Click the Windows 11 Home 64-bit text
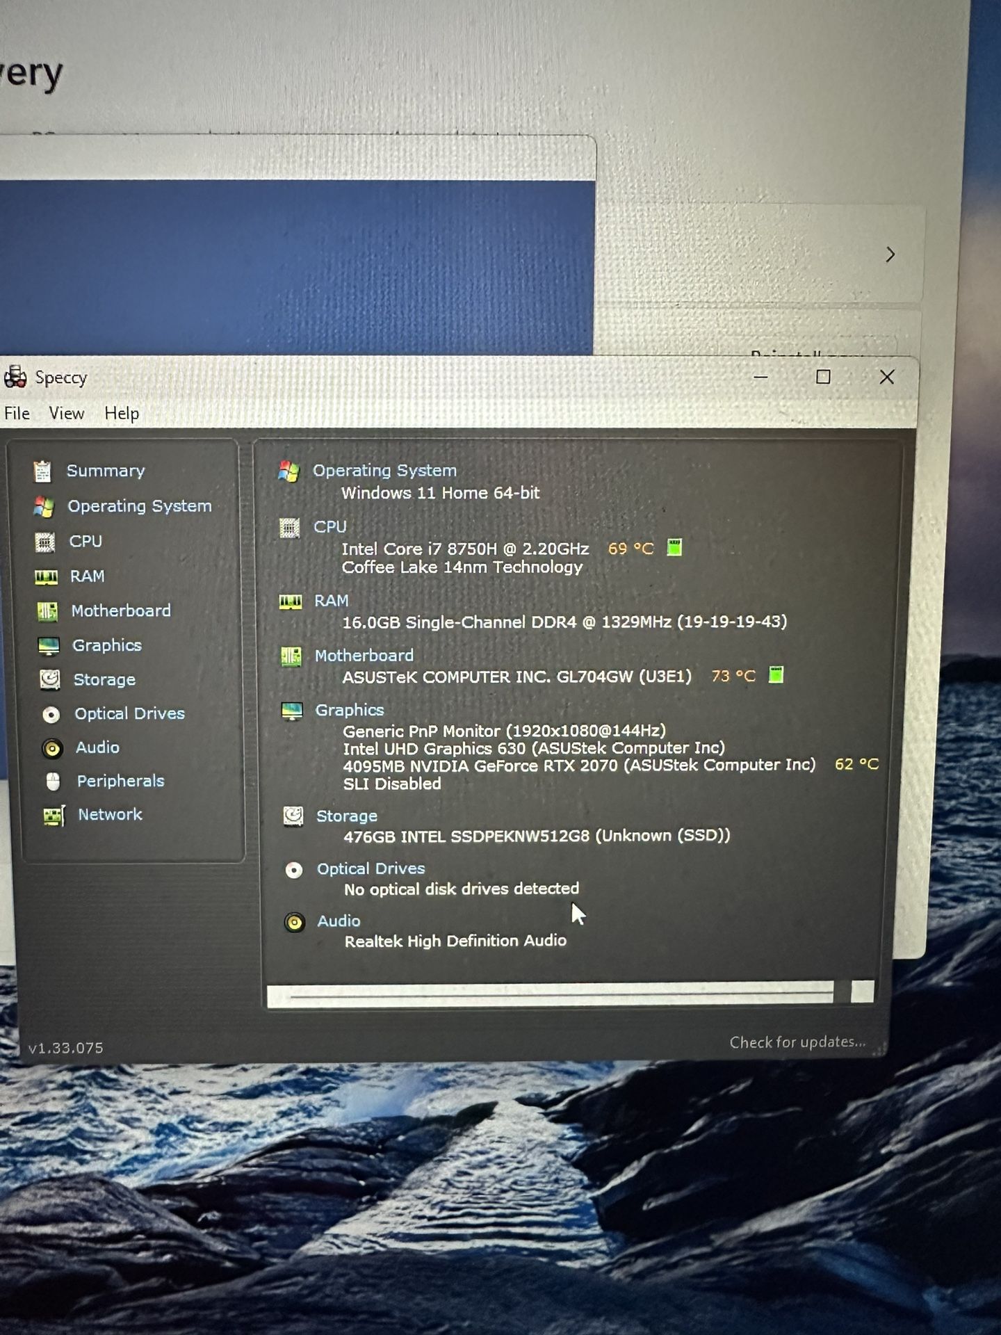1001x1335 pixels. pyautogui.click(x=440, y=493)
